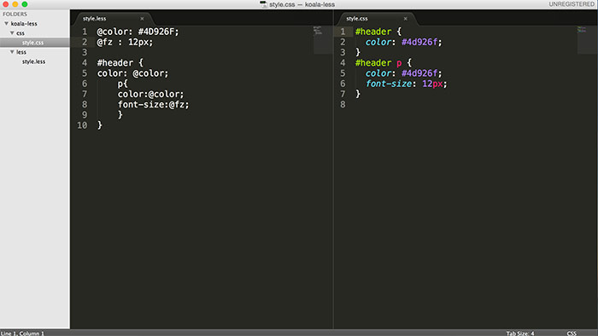This screenshot has height=336, width=598.
Task: Click the FOLDERS sidebar heading
Action: [15, 14]
